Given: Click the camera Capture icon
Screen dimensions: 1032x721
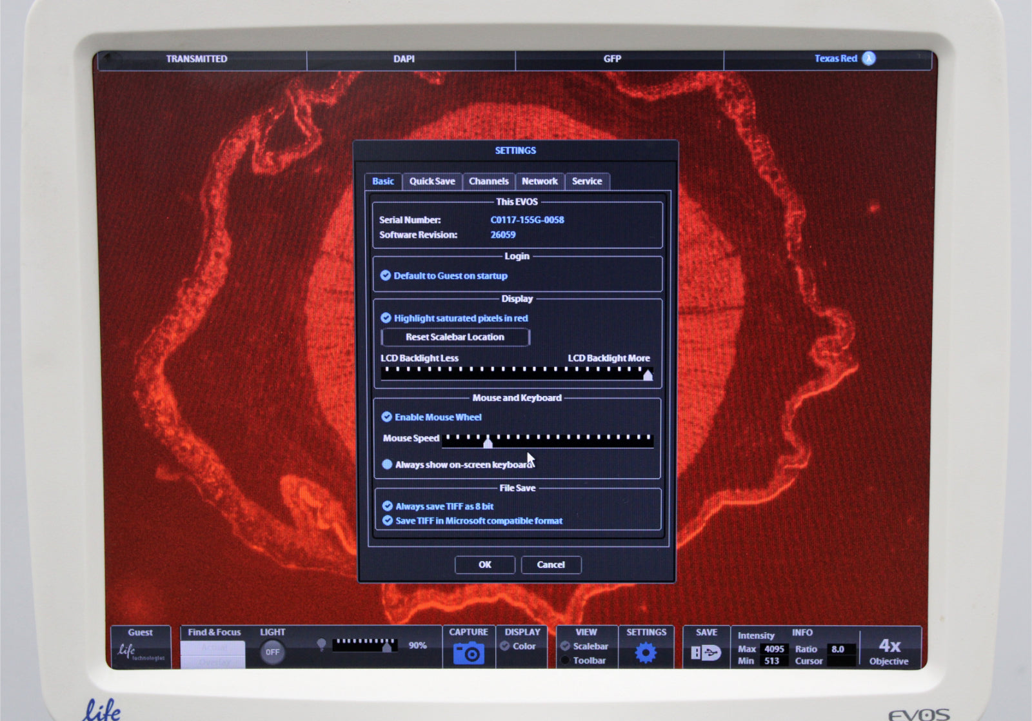Looking at the screenshot, I should pyautogui.click(x=469, y=653).
